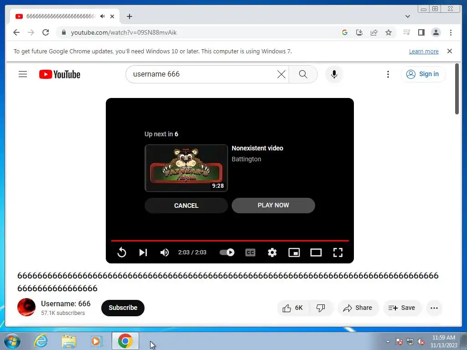This screenshot has height=350, width=467.
Task: Open player settings gear
Action: (x=272, y=252)
